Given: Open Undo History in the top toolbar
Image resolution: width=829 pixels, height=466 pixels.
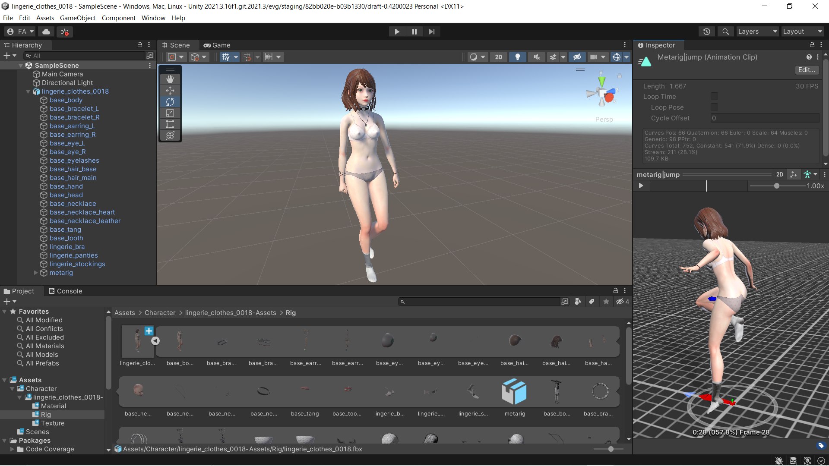Looking at the screenshot, I should click(707, 31).
